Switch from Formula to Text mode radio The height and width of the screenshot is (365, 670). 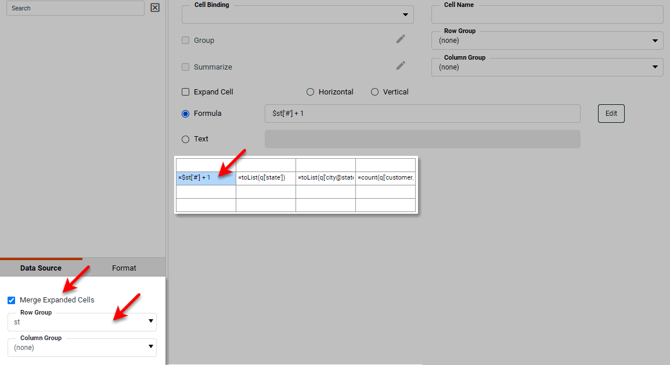[185, 139]
